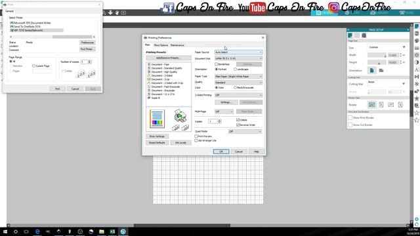This screenshot has height=236, width=420.
Task: Select the Main tab in Printing Preferences
Action: (148, 45)
